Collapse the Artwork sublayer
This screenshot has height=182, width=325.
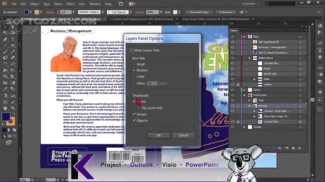[250, 106]
